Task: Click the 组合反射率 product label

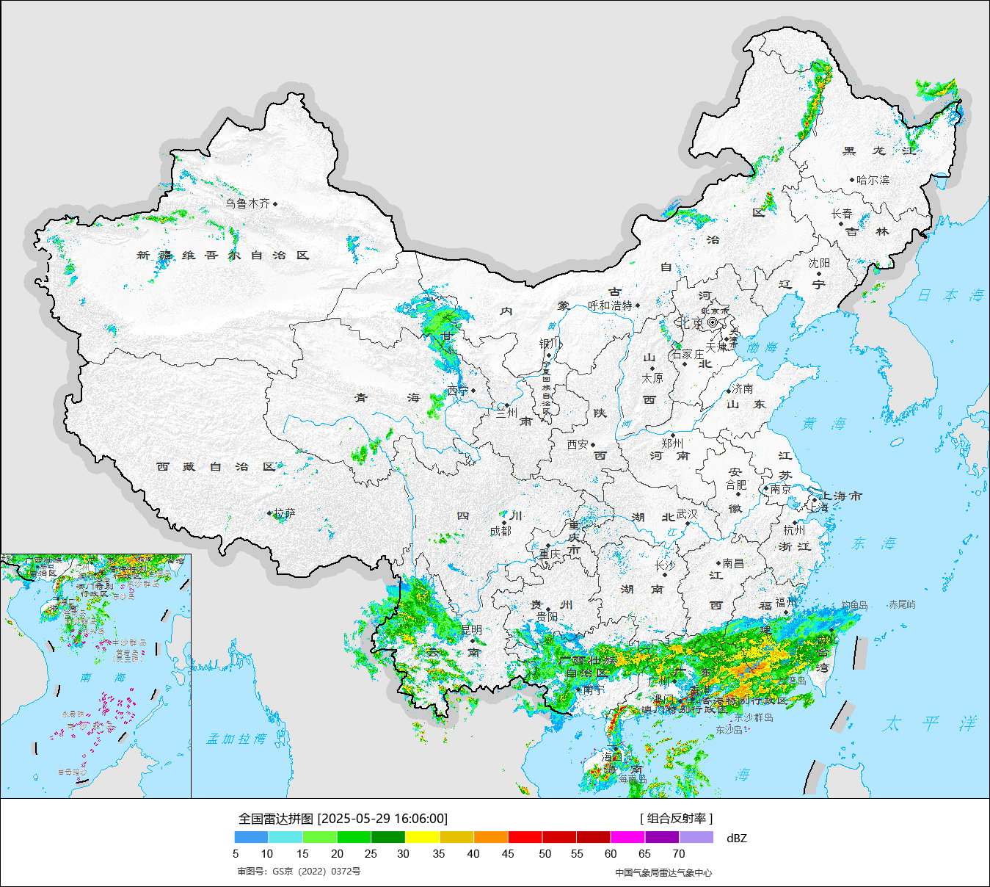Action: [676, 819]
